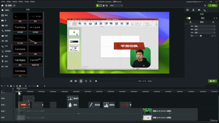219x123 pixels.
Task: Click the Redo icon above timeline
Action: (x=5, y=86)
